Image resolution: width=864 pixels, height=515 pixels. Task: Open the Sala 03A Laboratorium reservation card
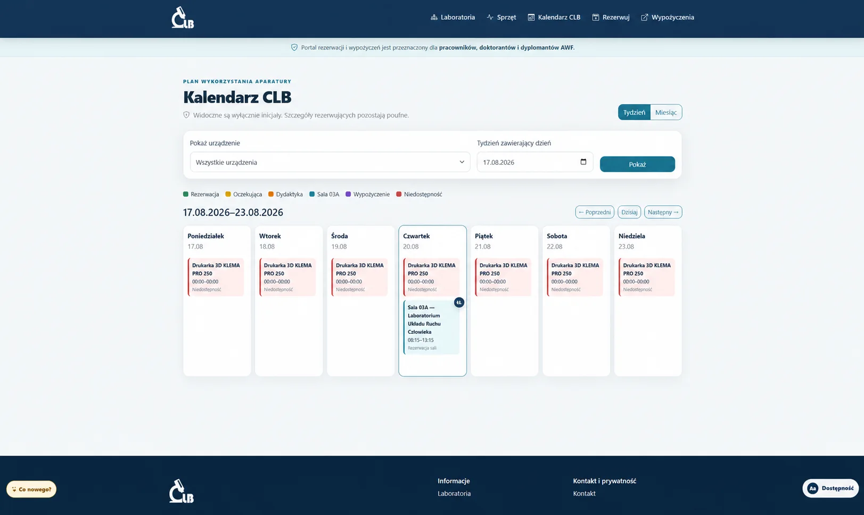pos(431,327)
